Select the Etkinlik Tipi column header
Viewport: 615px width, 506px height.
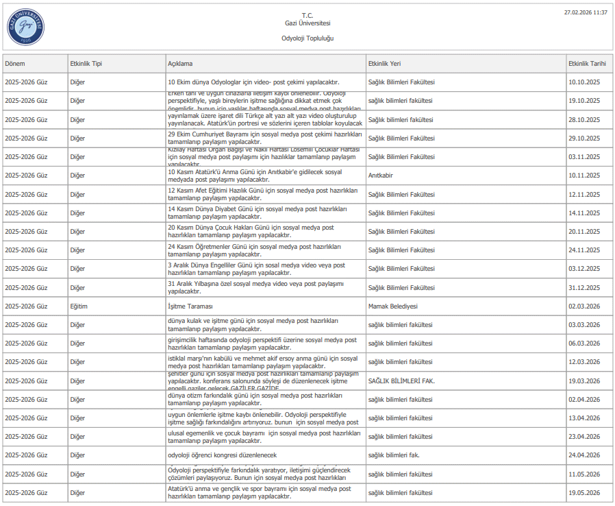86,64
